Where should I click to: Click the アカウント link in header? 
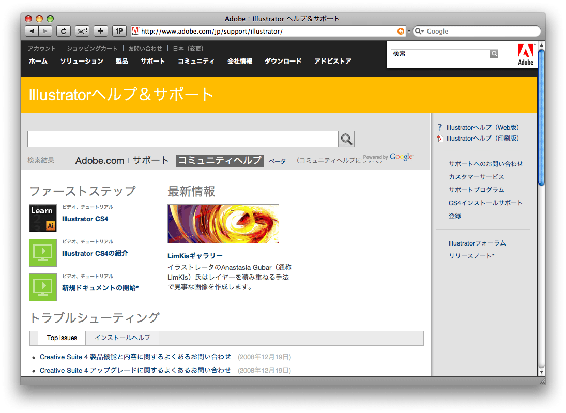[x=42, y=49]
